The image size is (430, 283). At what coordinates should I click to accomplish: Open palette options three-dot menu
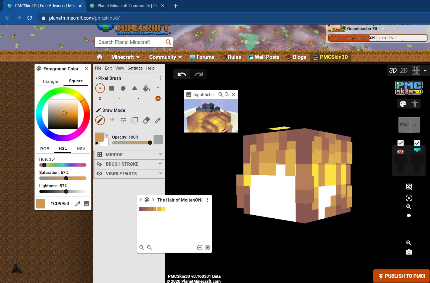point(207,200)
